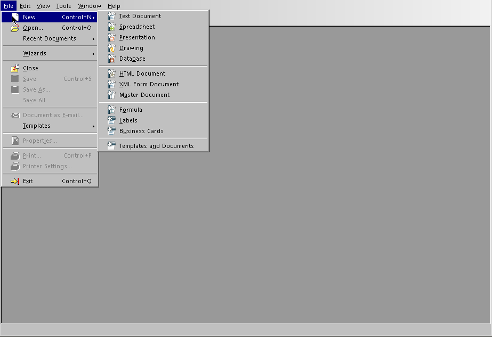The image size is (492, 337).
Task: Click the Open folder icon
Action: [x=15, y=28]
